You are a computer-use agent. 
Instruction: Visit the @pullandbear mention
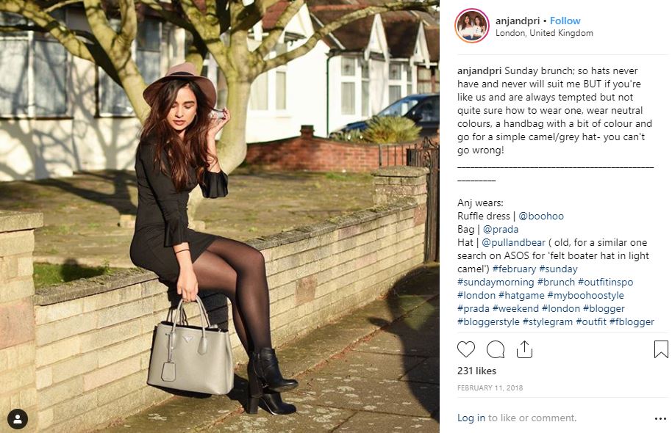point(513,243)
